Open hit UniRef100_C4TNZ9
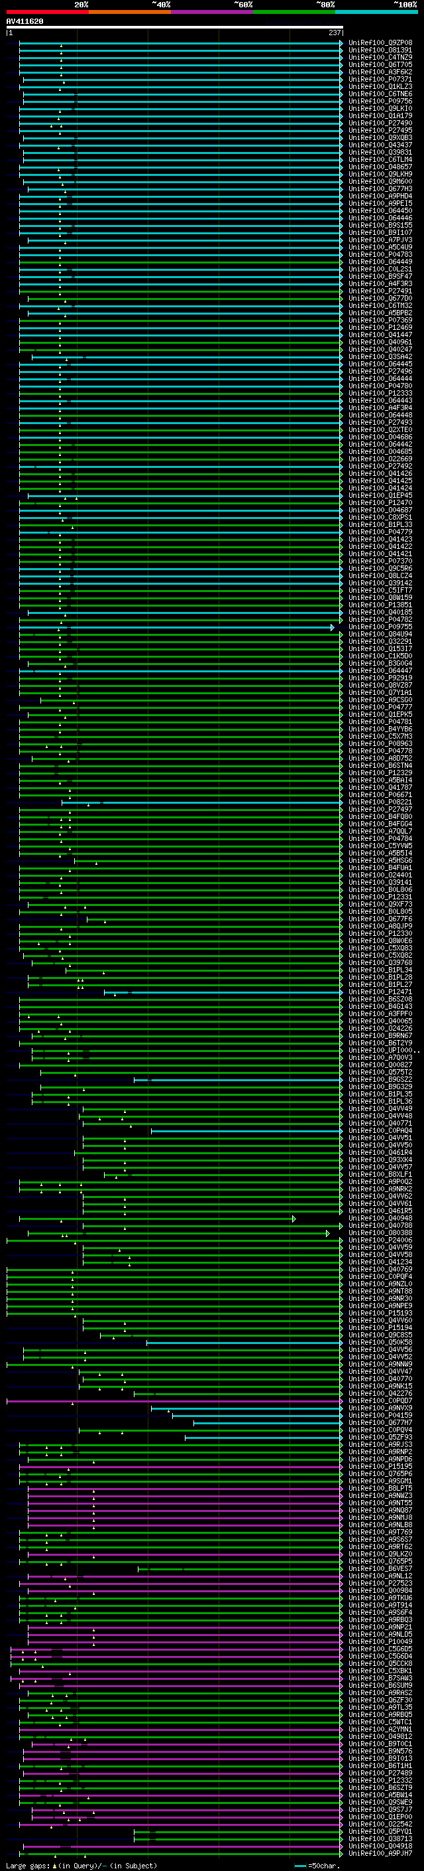424x1871 pixels. click(x=380, y=57)
